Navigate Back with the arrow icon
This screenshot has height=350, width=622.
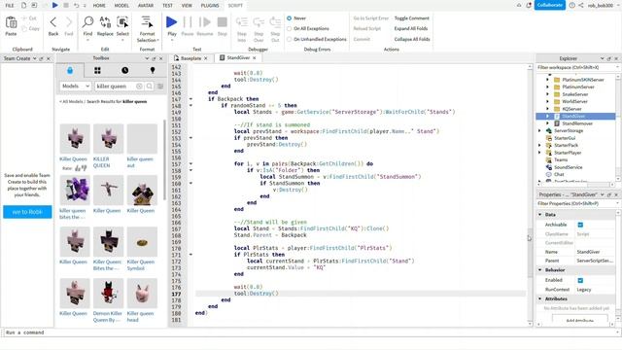(x=53, y=22)
